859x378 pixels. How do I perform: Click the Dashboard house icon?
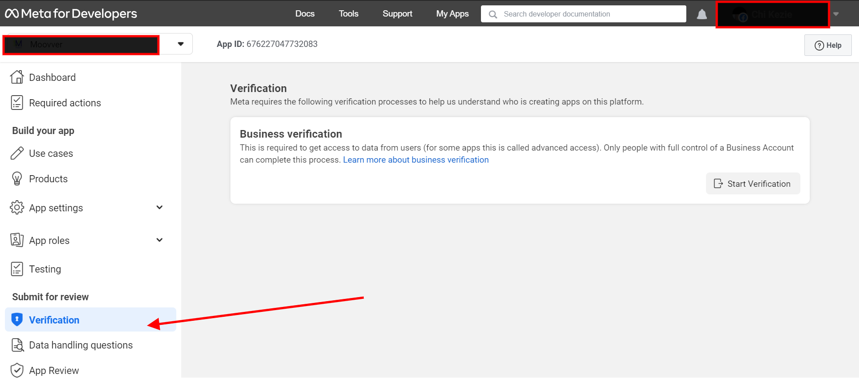pos(17,77)
